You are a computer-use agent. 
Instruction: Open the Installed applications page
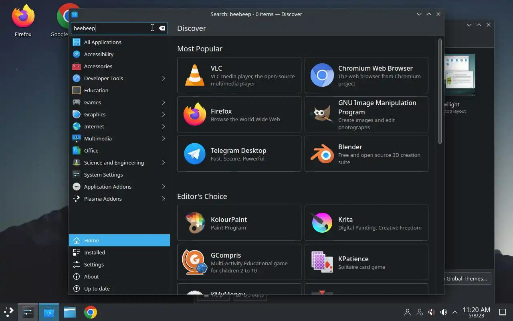(119, 252)
